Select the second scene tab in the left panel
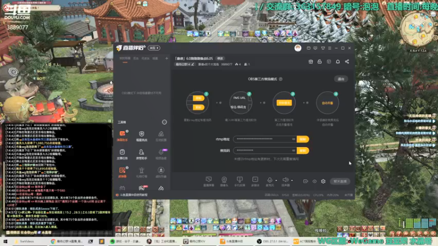The image size is (438, 246). [136, 58]
